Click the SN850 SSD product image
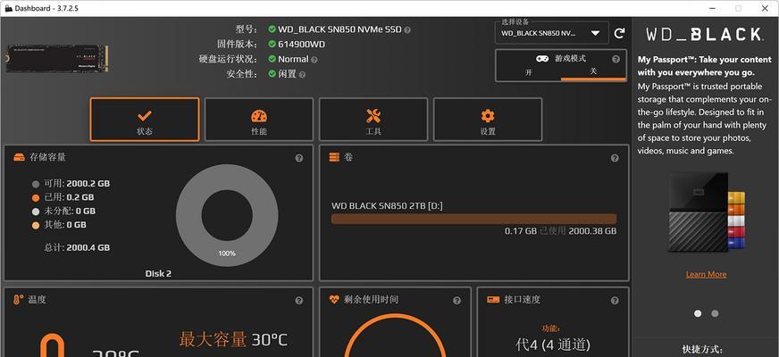Screen dimensions: 779x357 pyautogui.click(x=57, y=59)
